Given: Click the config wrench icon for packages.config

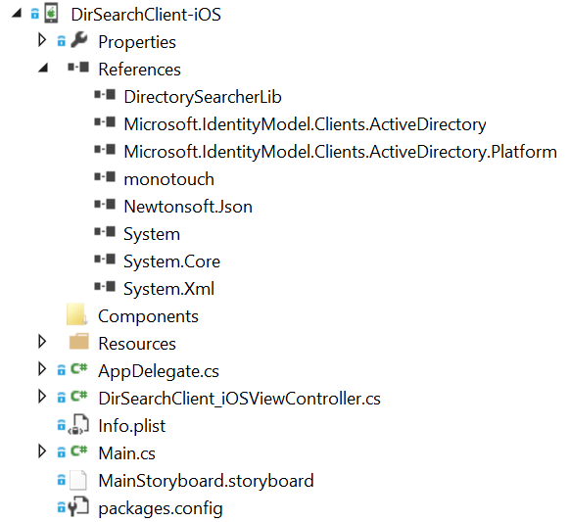Looking at the screenshot, I should [x=78, y=506].
